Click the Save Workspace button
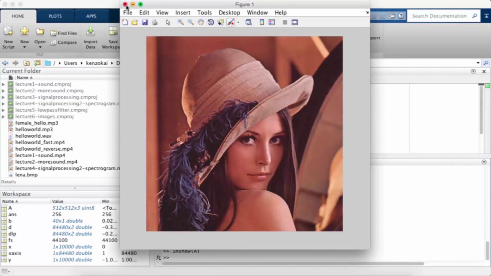The width and height of the screenshot is (491, 276). (112, 38)
